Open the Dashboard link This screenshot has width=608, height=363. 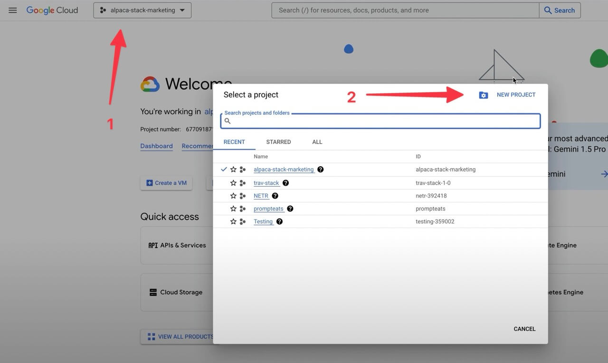tap(156, 146)
